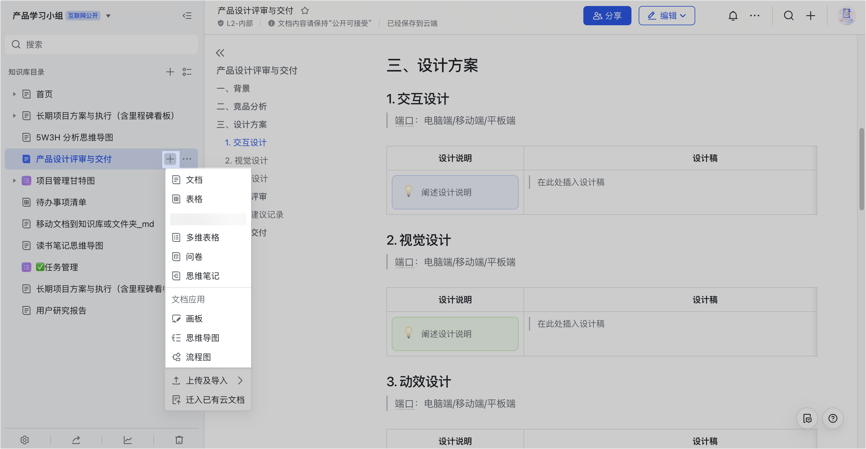Image resolution: width=866 pixels, height=449 pixels.
Task: Open the more options for 产品设计评审与交付
Action: (x=187, y=159)
